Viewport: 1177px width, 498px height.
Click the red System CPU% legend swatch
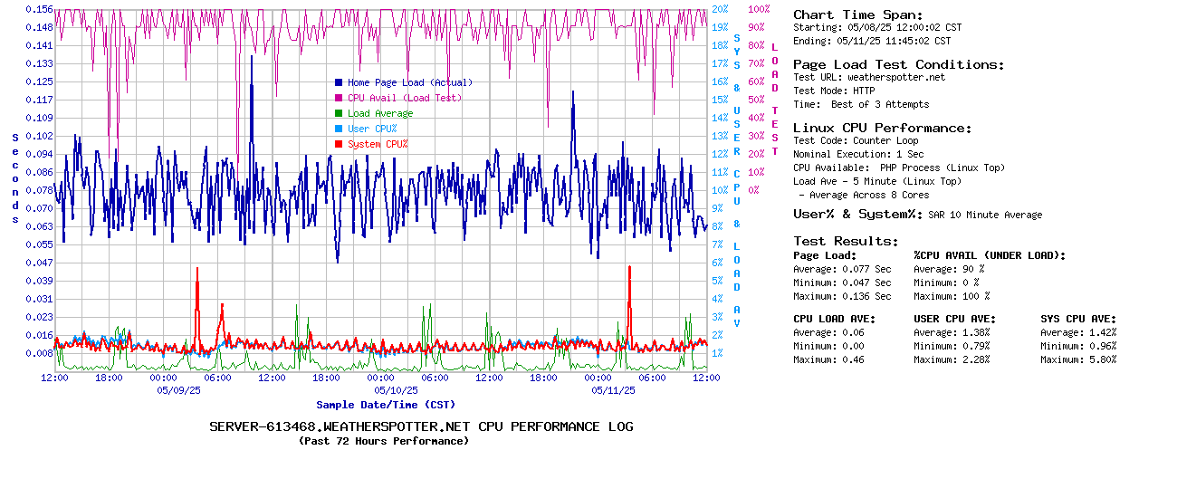(339, 144)
